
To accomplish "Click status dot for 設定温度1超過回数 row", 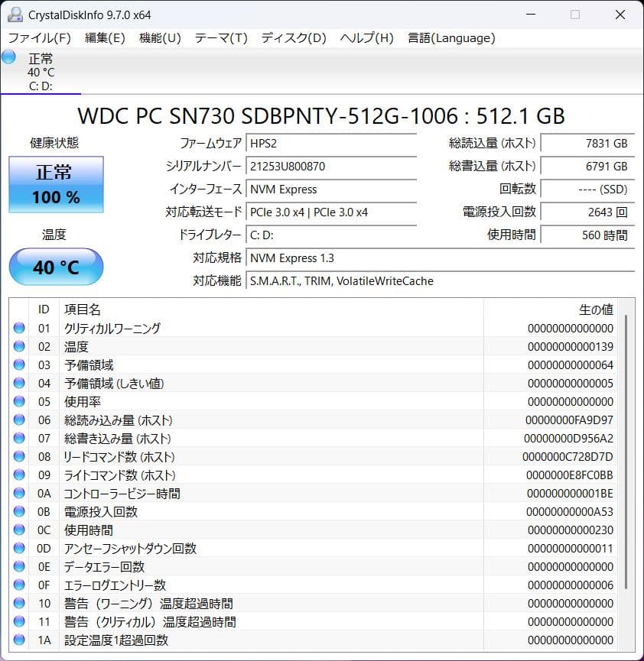I will [x=19, y=640].
